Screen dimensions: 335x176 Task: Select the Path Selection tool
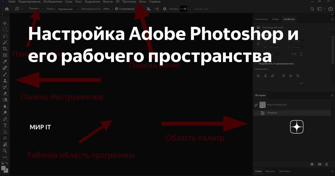coord(5,132)
